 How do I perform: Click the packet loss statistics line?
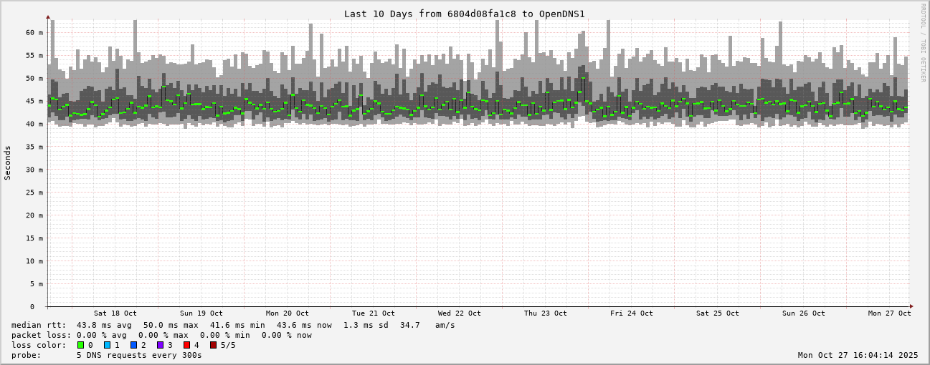pos(161,335)
